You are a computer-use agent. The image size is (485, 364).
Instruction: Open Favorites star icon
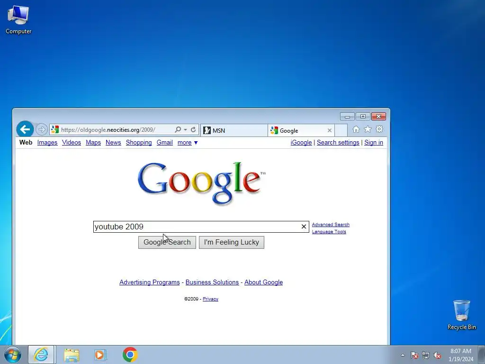pyautogui.click(x=368, y=129)
